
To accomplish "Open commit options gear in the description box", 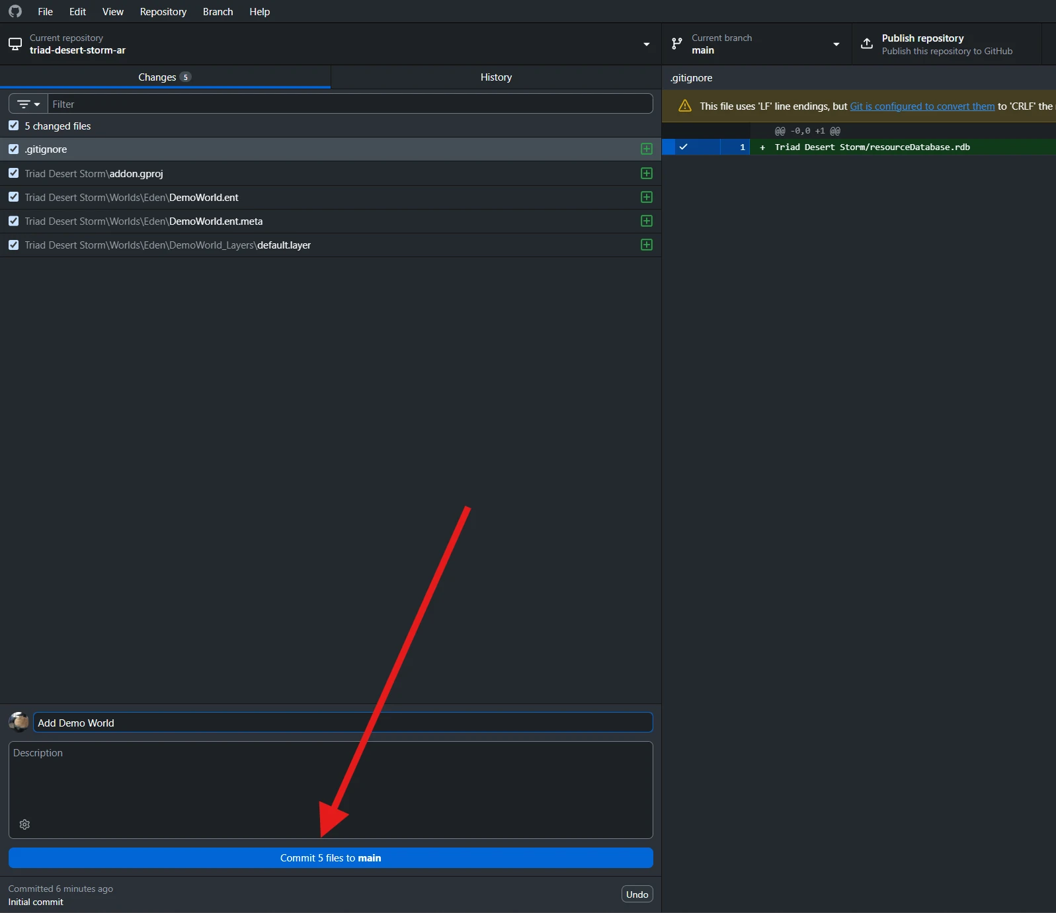I will tap(24, 824).
